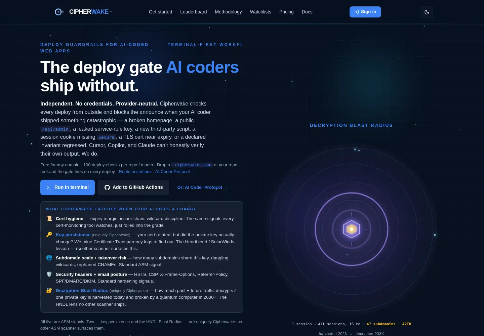Toggle the dark mode moon icon
Screen dimensions: 484x336
(x=427, y=12)
